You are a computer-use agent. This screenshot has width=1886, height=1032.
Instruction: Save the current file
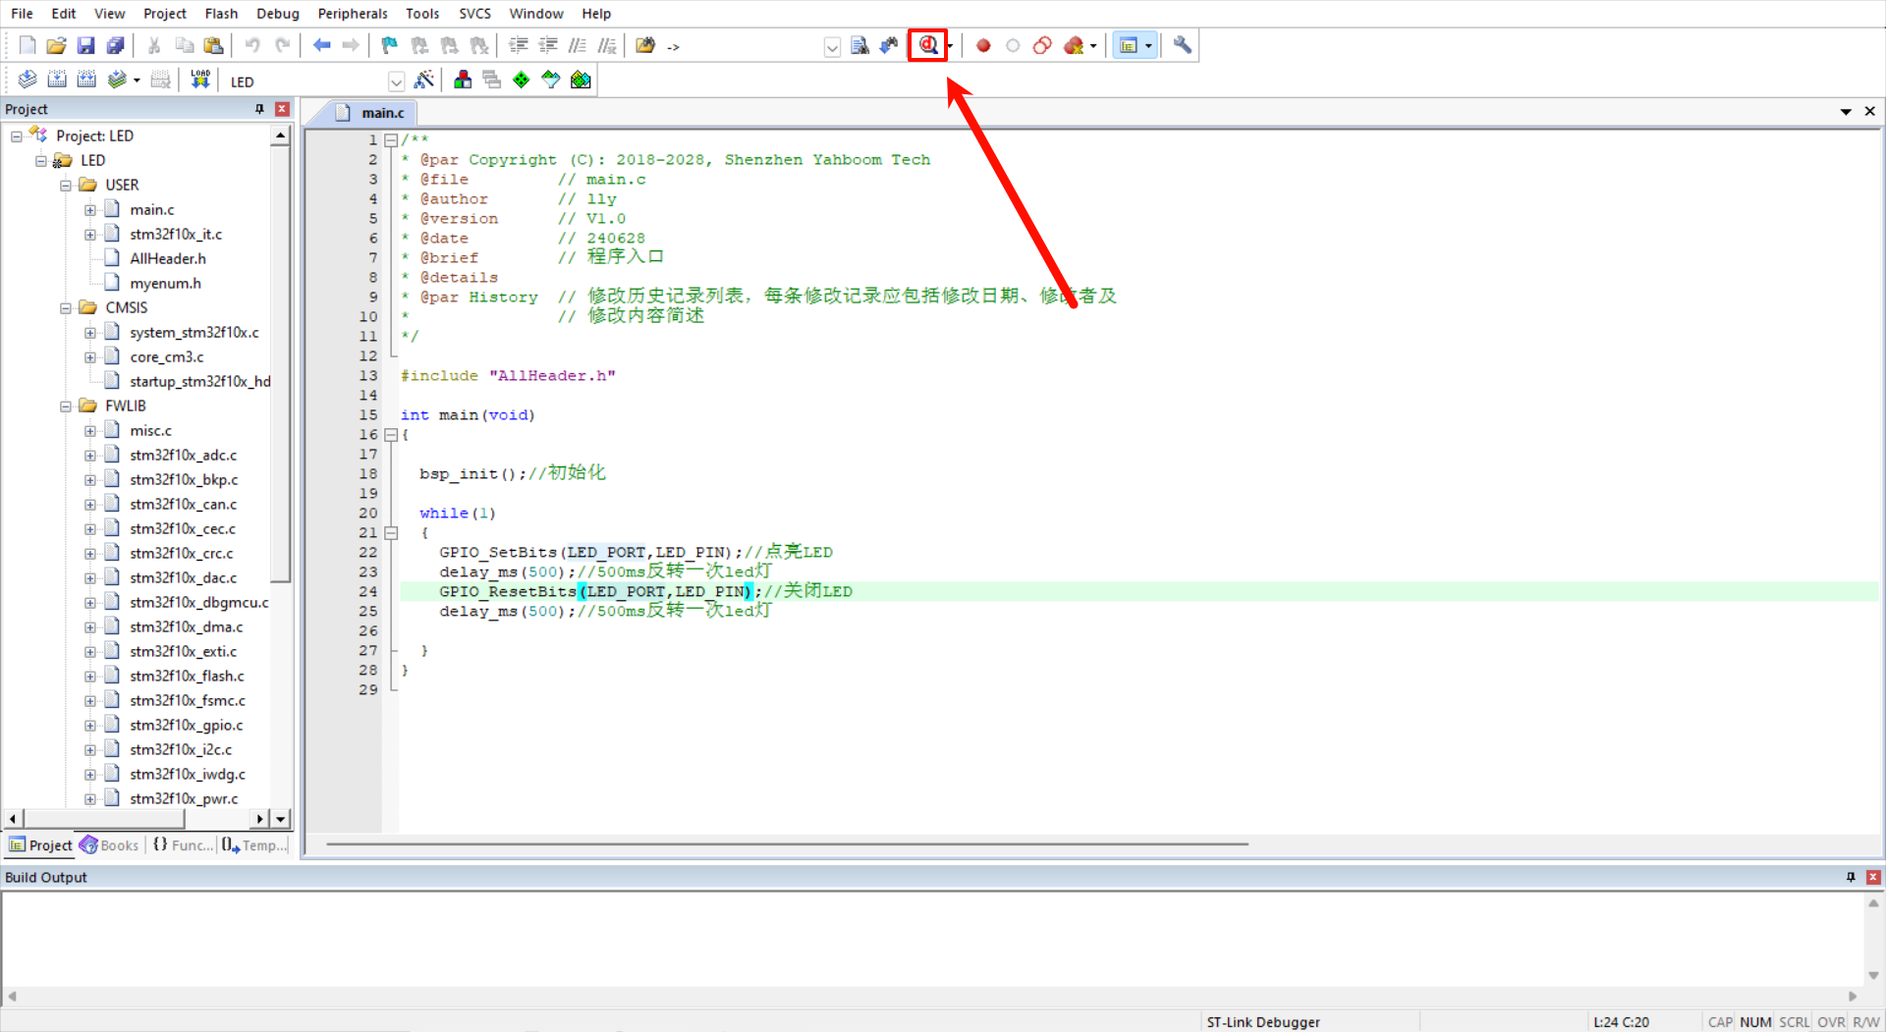pos(86,45)
